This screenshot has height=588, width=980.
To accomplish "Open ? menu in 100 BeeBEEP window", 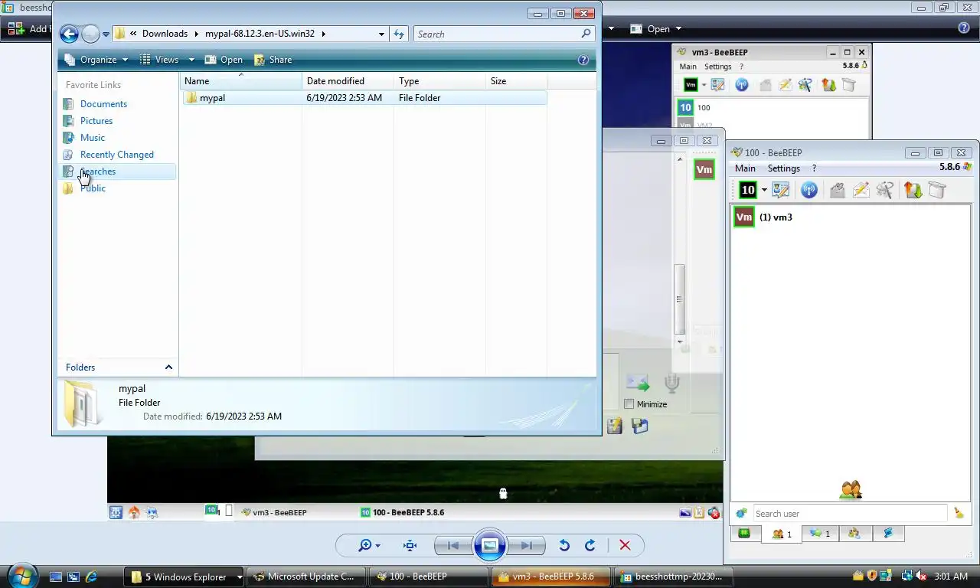I will (x=814, y=168).
